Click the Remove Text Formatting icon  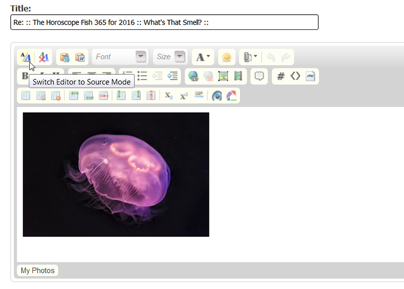[44, 57]
